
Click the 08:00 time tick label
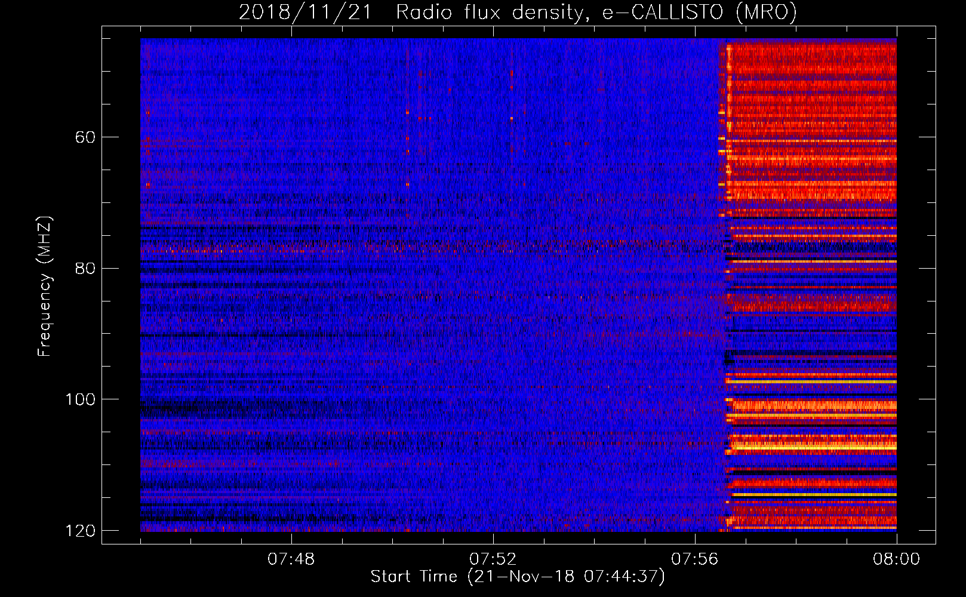(x=896, y=559)
